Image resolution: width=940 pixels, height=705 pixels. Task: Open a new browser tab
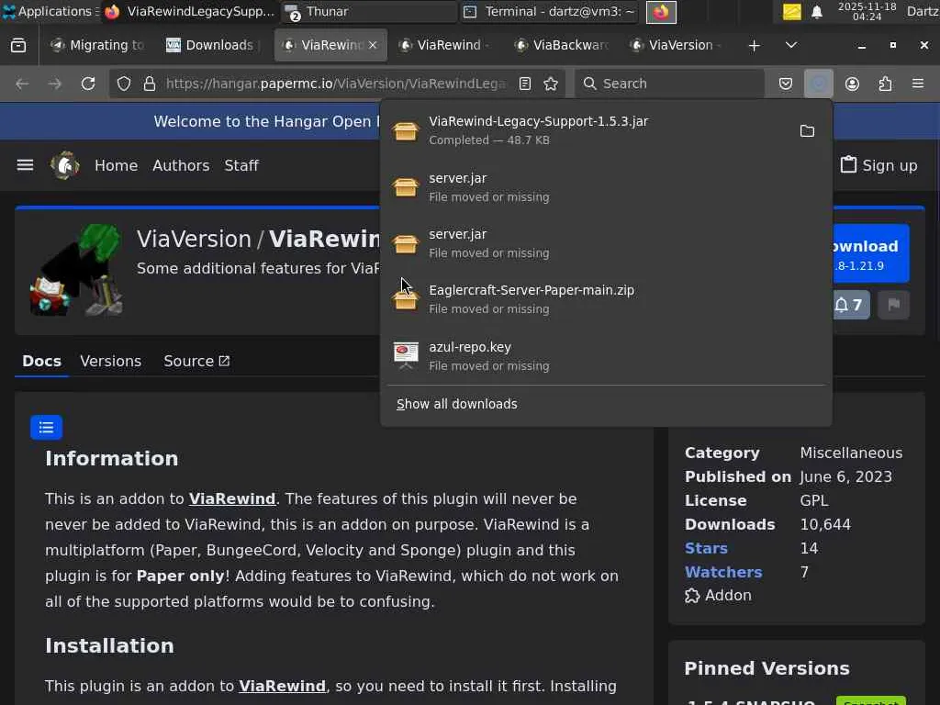click(755, 46)
